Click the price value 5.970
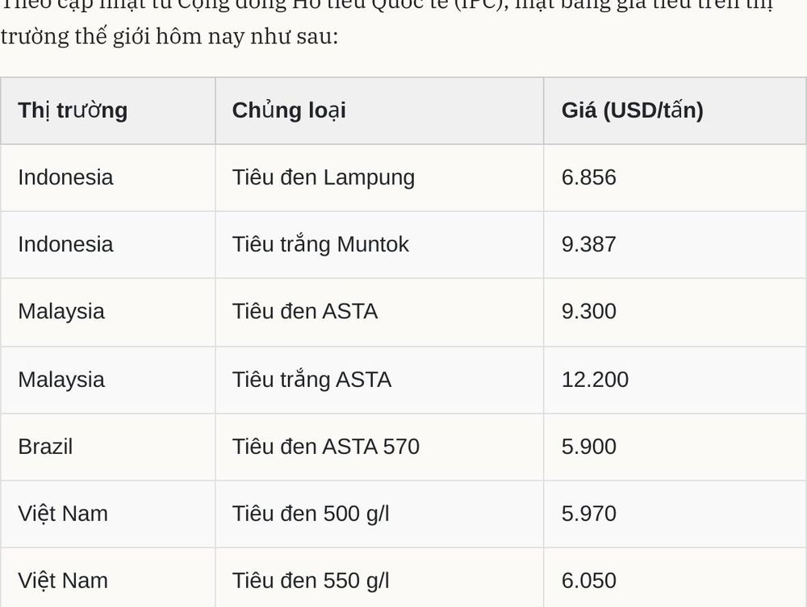 [589, 514]
